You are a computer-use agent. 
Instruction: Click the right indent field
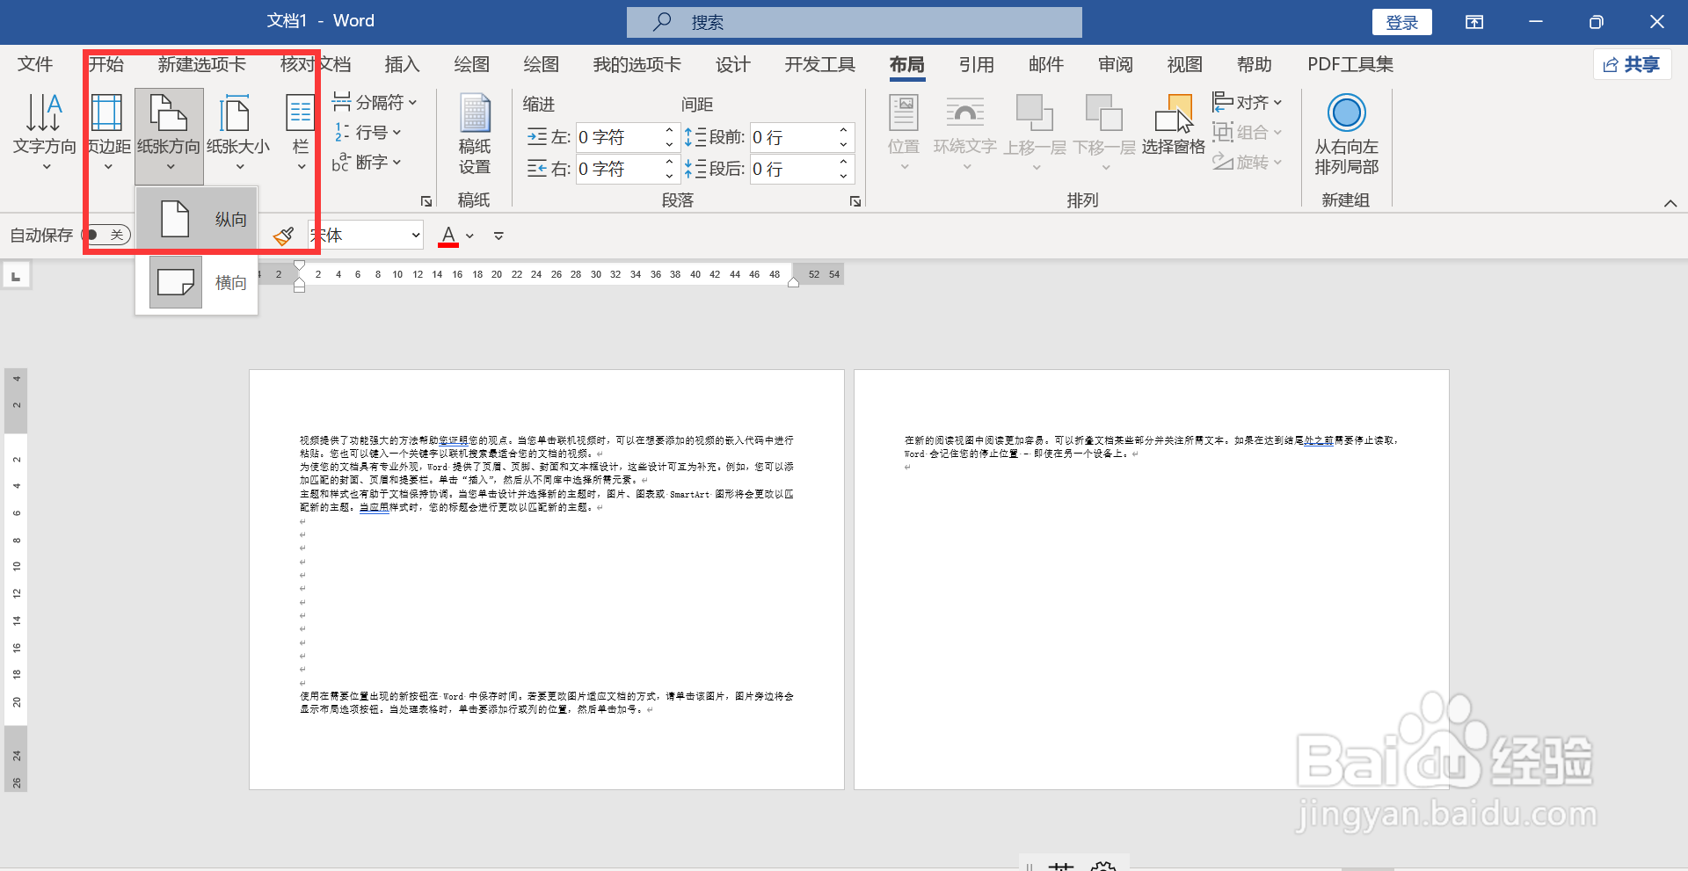click(618, 169)
